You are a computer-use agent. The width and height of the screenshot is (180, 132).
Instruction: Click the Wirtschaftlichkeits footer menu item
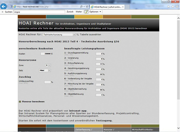(x=145, y=130)
